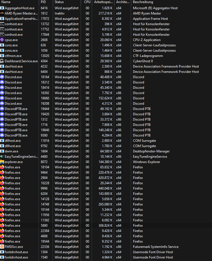This screenshot has height=261, width=212.
Task: Select the Inaktiv status of AMD Ryzen Master
Action: point(59,13)
